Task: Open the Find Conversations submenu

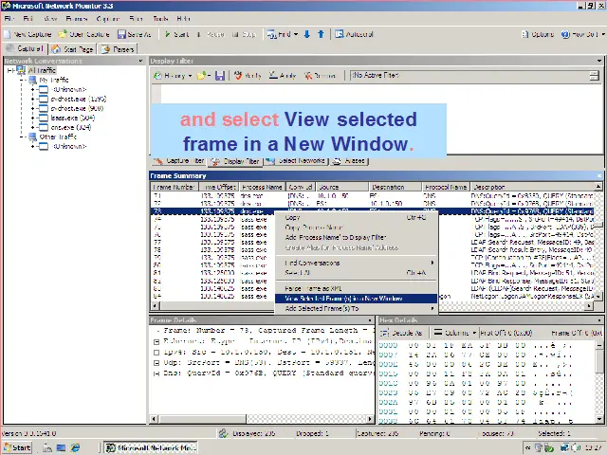Action: point(356,264)
